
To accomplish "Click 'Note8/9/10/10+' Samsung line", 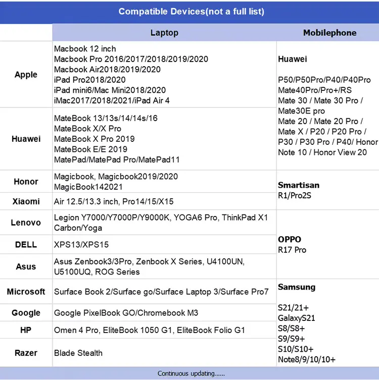I will (x=307, y=359).
